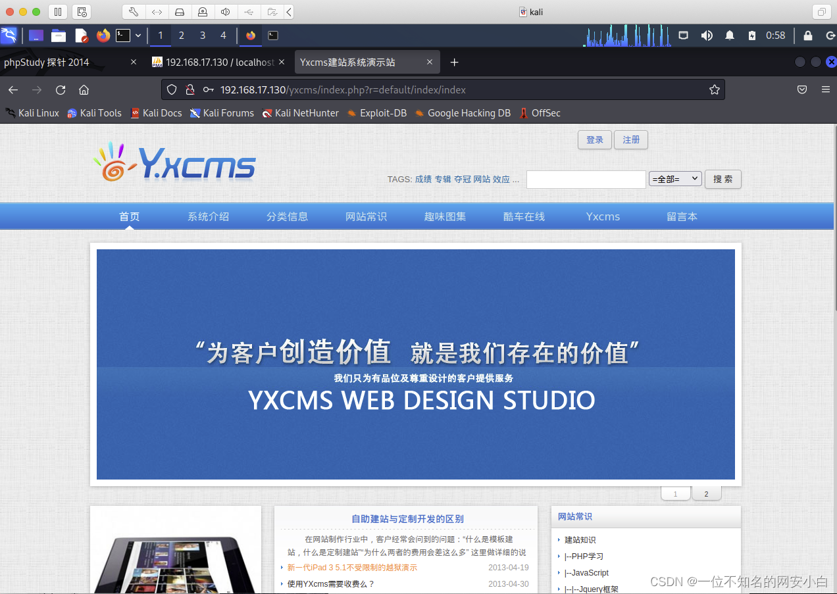Screen dimensions: 837x594
Task: Focus the running terminal window button
Action: click(x=272, y=36)
